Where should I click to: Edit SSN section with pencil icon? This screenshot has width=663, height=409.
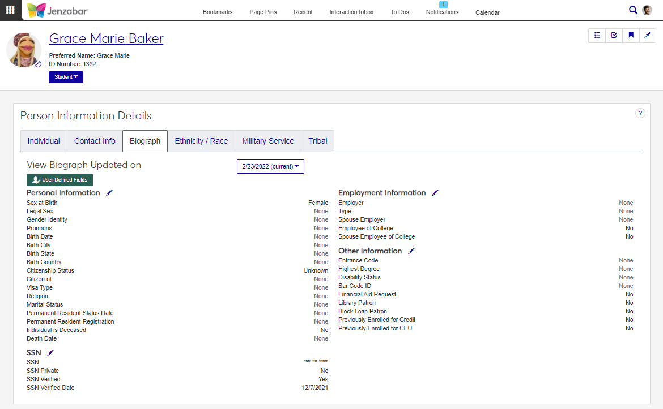click(x=50, y=353)
